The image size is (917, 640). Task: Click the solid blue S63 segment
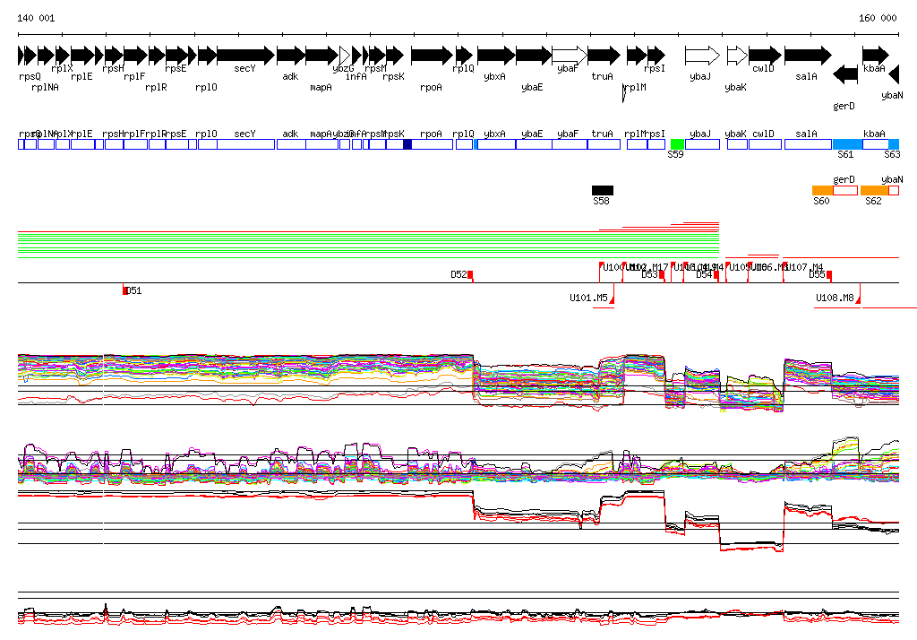pyautogui.click(x=894, y=144)
